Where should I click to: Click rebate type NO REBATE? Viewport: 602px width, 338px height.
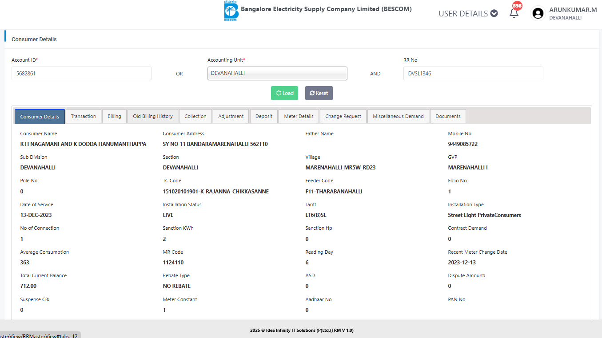tap(177, 286)
